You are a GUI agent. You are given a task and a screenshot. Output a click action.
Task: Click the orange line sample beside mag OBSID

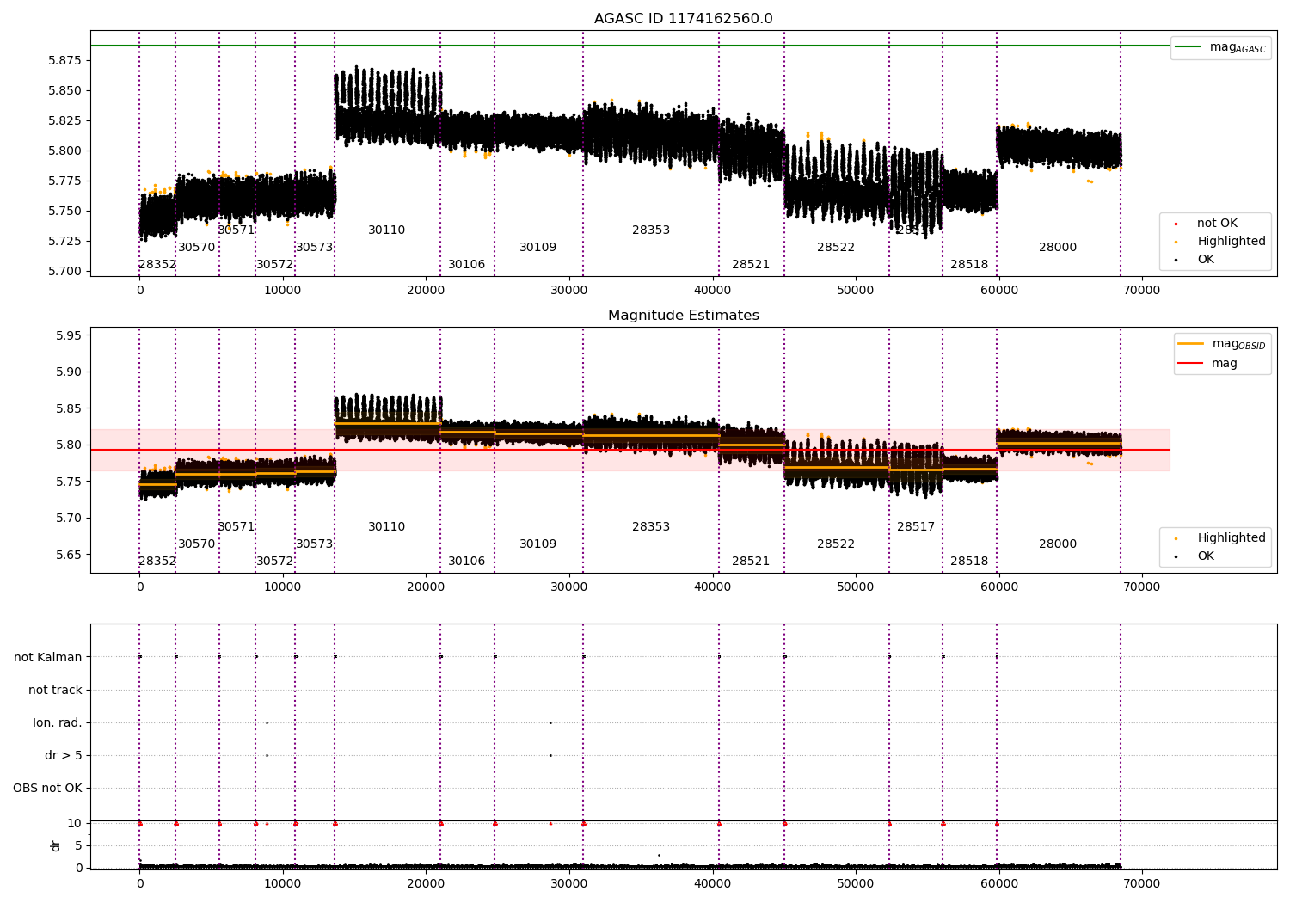point(1190,344)
